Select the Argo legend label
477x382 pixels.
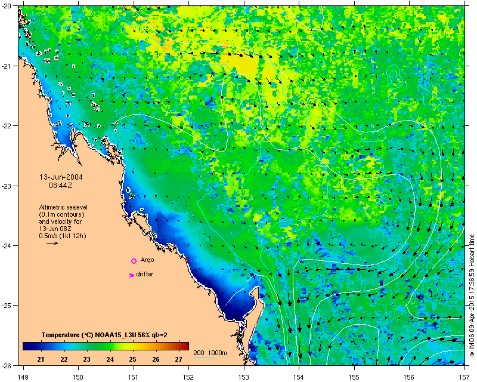click(x=147, y=260)
